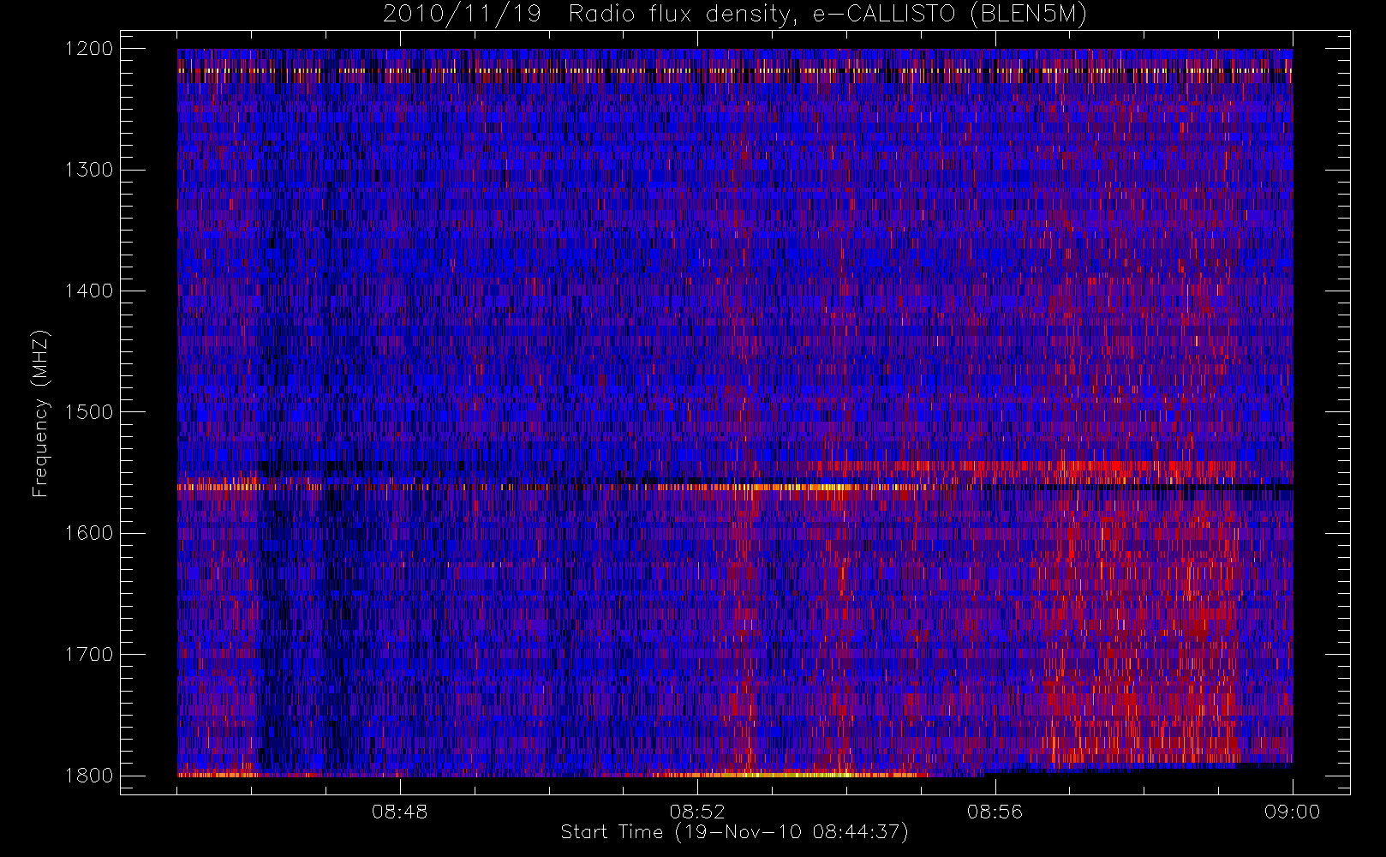Click the 1600 frequency tick label
The height and width of the screenshot is (857, 1386).
[89, 533]
